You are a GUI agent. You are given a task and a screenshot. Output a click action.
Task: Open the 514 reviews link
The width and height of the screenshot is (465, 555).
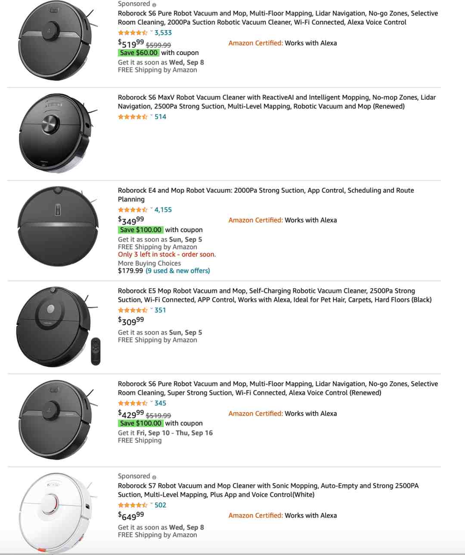[160, 117]
